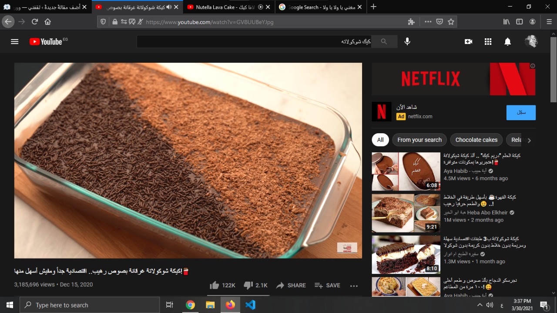Open Windows Action Center notifications

pyautogui.click(x=544, y=305)
